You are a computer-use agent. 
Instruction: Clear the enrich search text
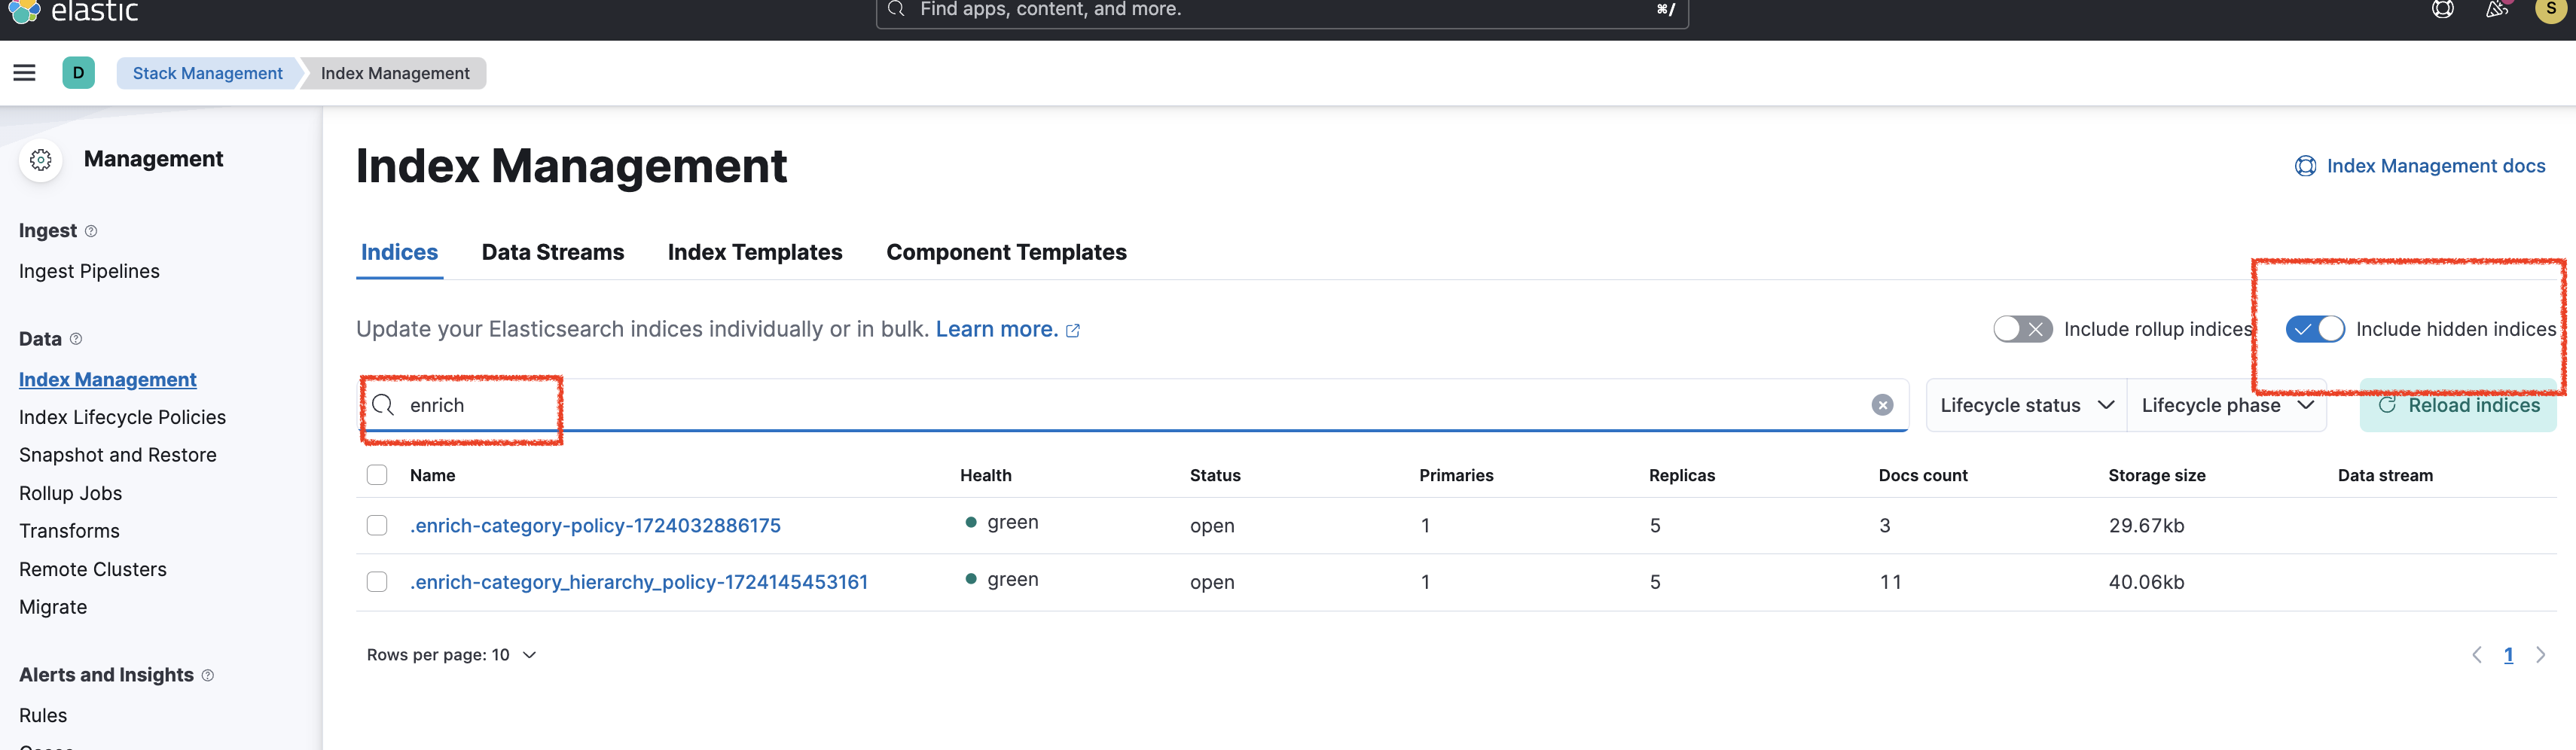1882,405
